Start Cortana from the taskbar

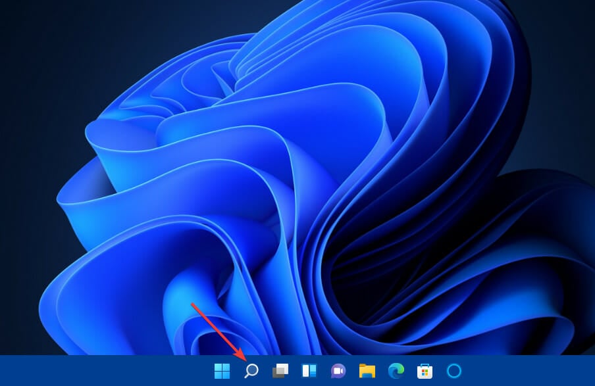(x=454, y=371)
